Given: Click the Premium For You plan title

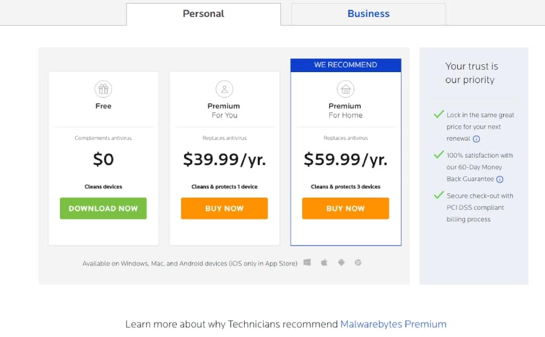Looking at the screenshot, I should pyautogui.click(x=224, y=110).
